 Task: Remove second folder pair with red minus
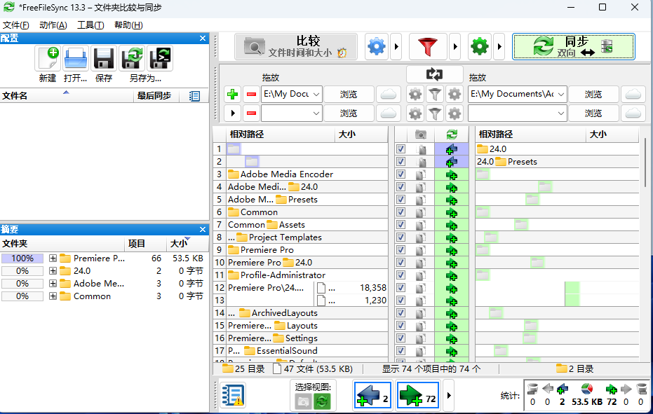pyautogui.click(x=251, y=113)
